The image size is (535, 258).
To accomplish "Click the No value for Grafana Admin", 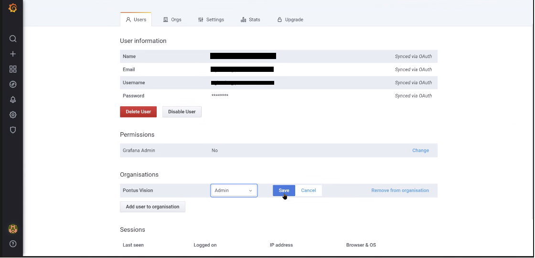I will (214, 150).
